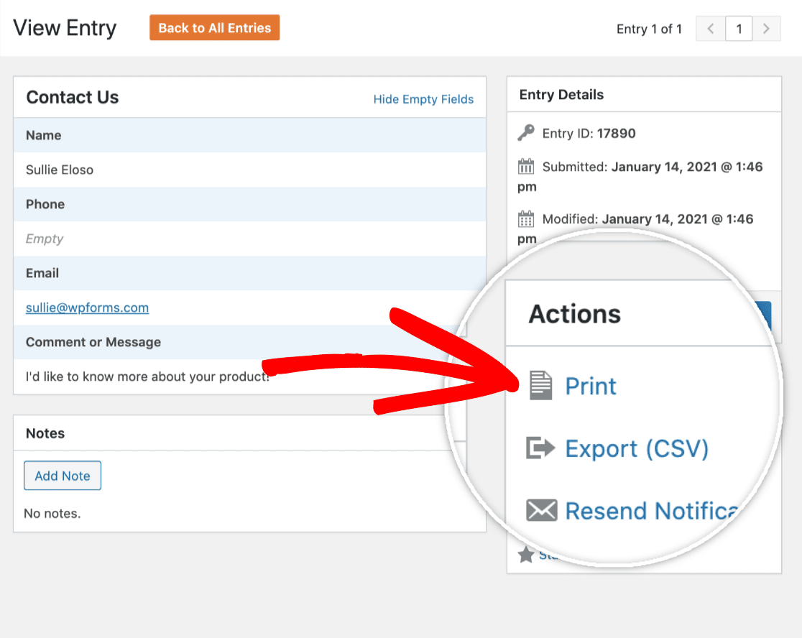The width and height of the screenshot is (802, 638).
Task: Click the No notes. text
Action: [52, 513]
